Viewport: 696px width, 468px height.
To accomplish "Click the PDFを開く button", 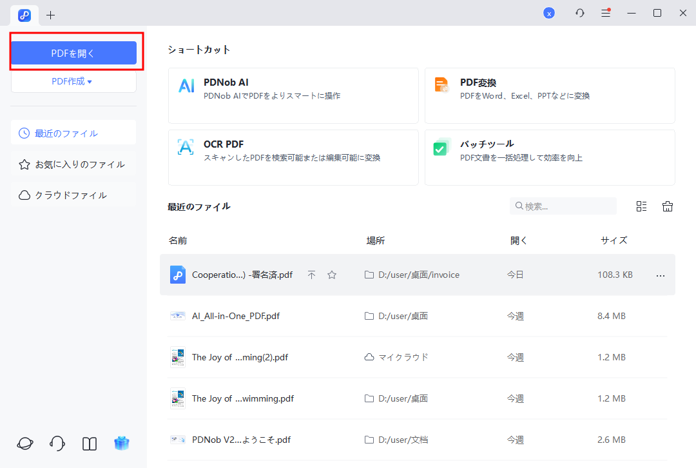I will point(73,53).
